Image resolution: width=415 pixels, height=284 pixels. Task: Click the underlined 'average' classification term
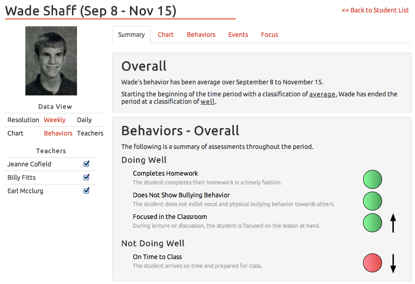[x=322, y=94]
